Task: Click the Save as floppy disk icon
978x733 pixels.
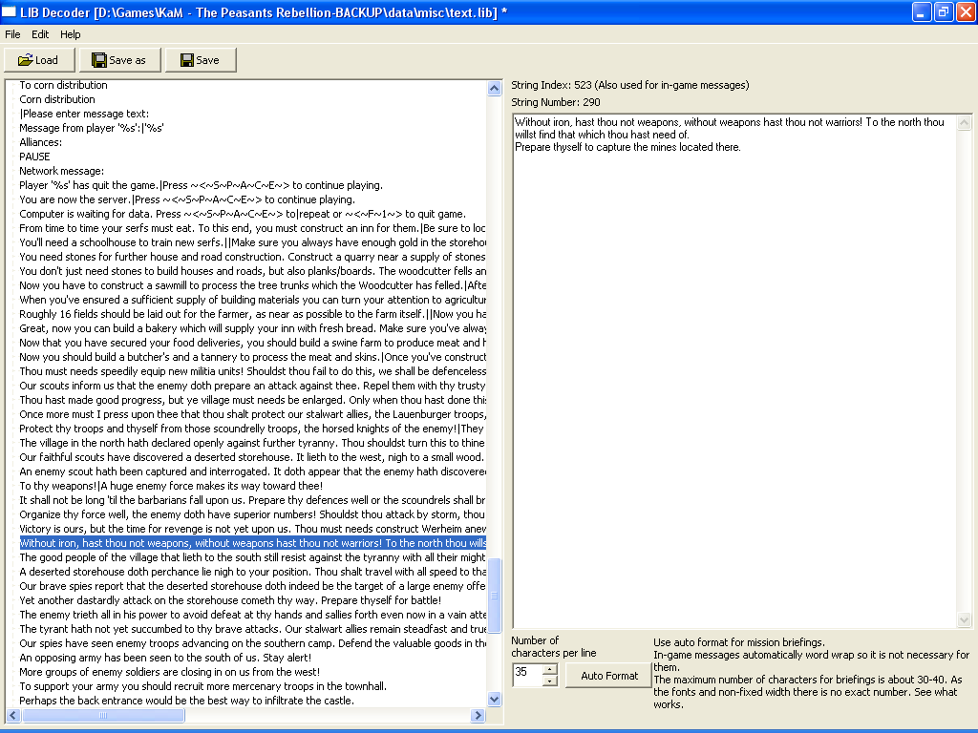Action: [99, 60]
